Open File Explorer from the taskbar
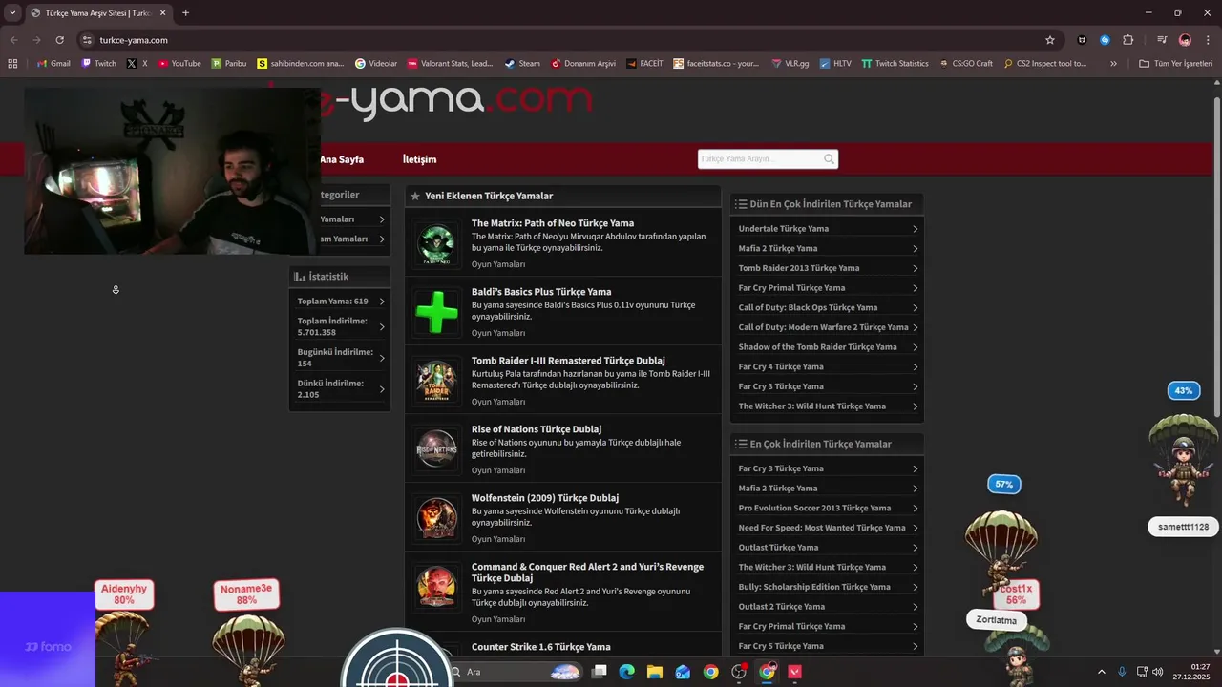Viewport: 1222px width, 687px height. [654, 672]
